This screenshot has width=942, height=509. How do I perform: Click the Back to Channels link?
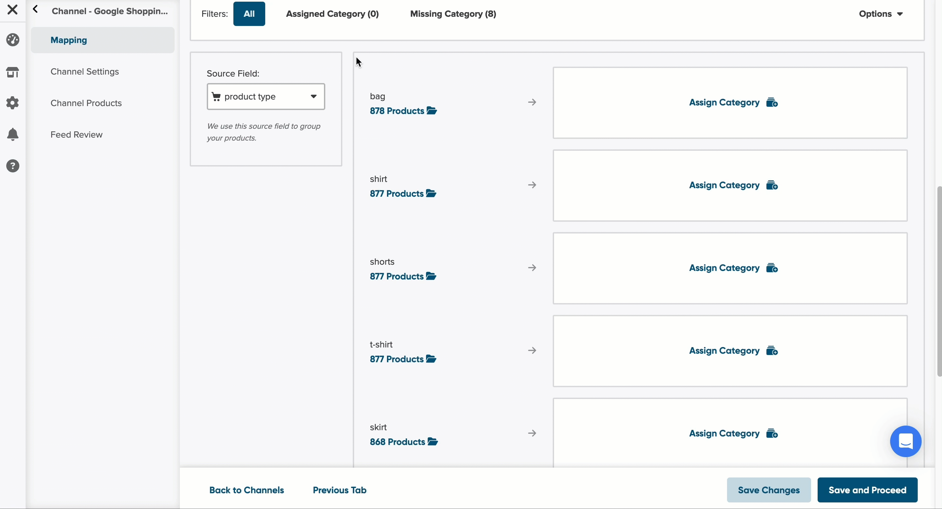coord(246,490)
